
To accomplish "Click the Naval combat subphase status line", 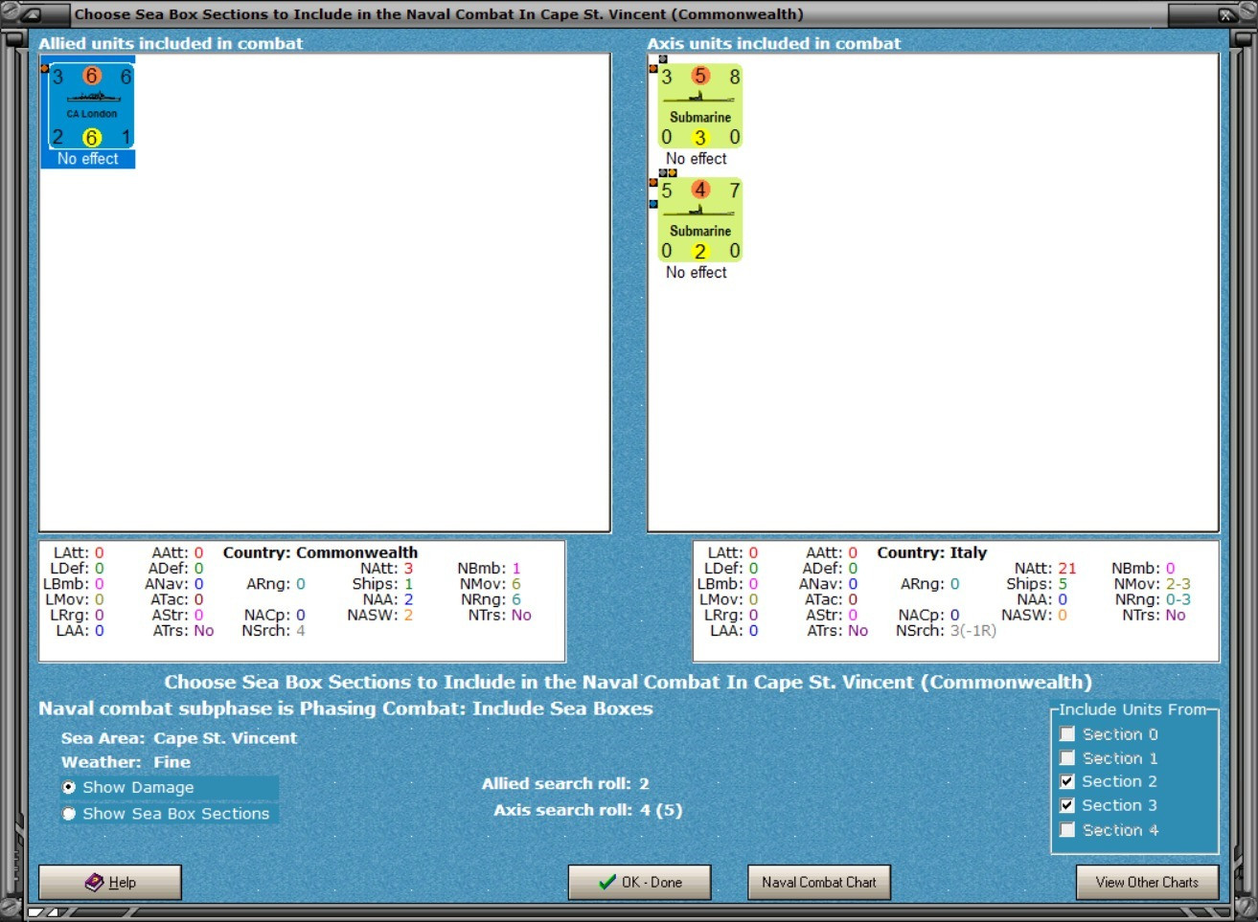I will coord(346,708).
